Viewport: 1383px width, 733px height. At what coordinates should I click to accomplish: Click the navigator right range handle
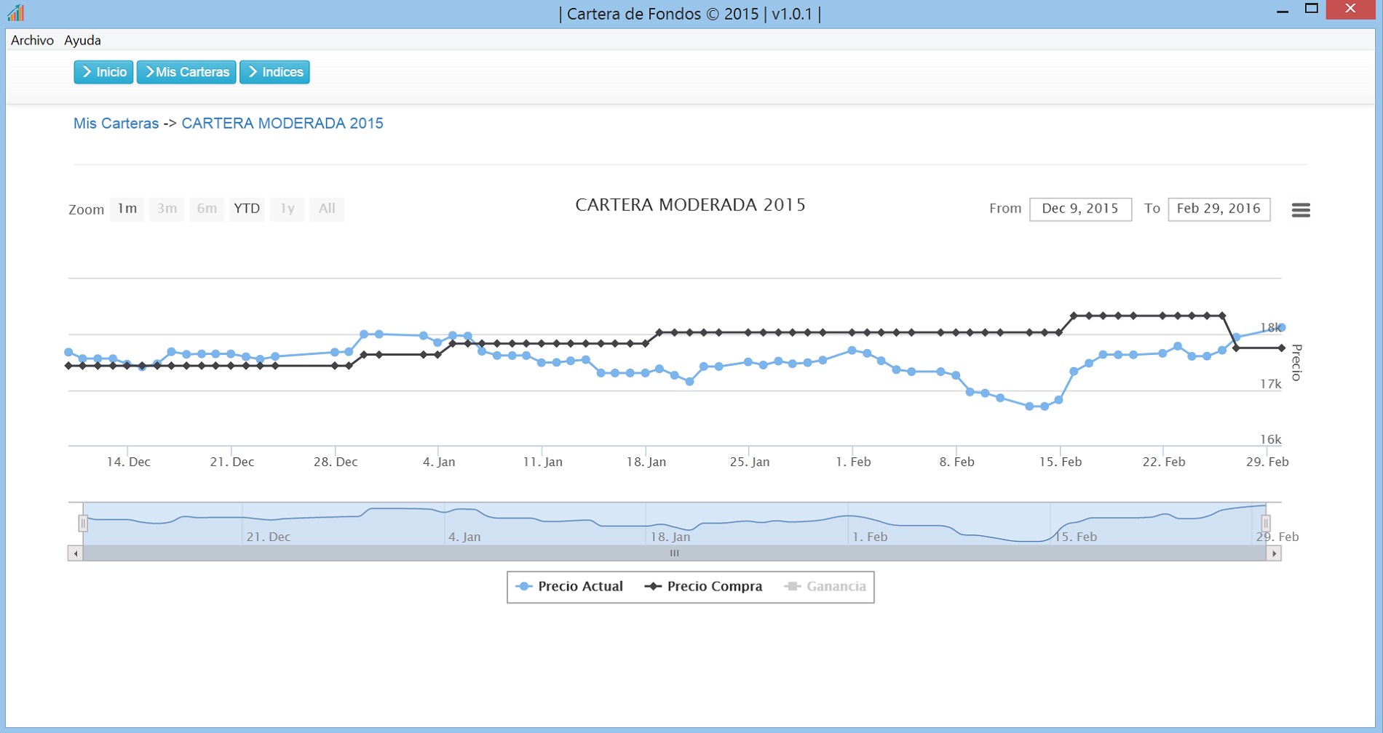coord(1266,523)
